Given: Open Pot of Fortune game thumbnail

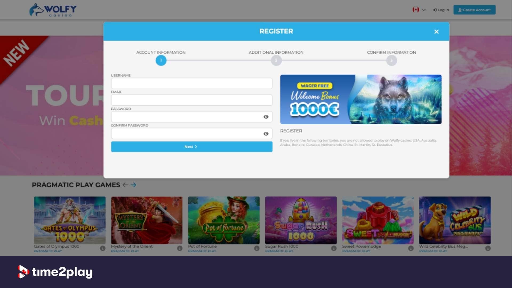Looking at the screenshot, I should 224,220.
